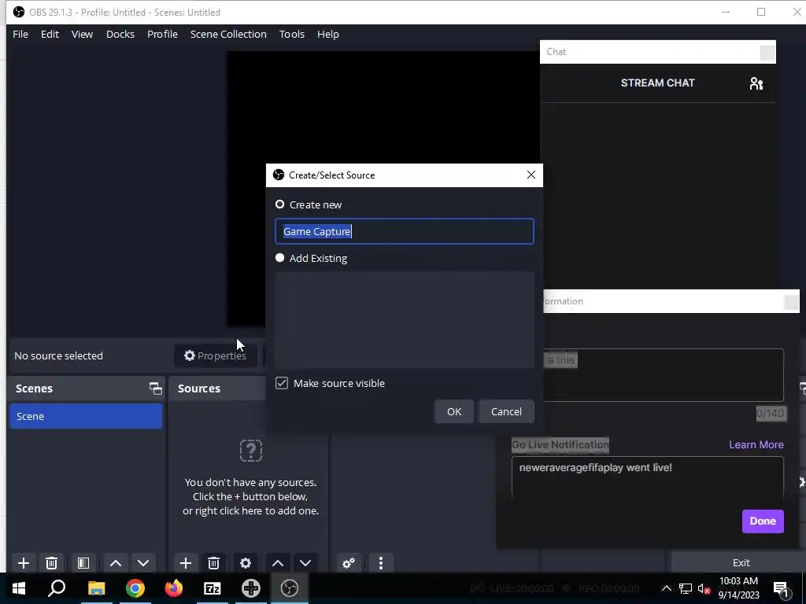This screenshot has width=806, height=604.
Task: Open the Profile menu
Action: click(x=162, y=34)
